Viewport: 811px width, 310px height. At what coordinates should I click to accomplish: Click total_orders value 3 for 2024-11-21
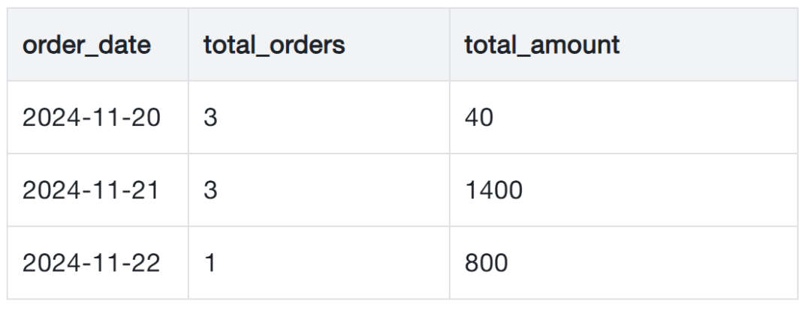pyautogui.click(x=210, y=191)
